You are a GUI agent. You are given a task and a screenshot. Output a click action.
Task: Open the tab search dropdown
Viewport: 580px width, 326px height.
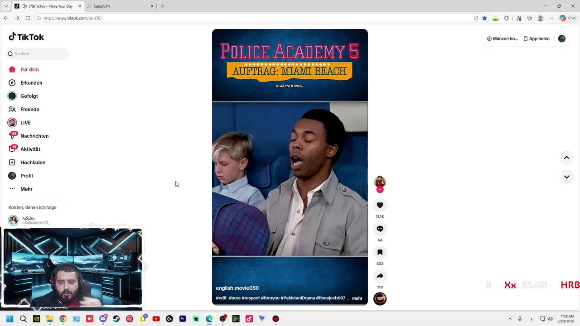(x=5, y=6)
